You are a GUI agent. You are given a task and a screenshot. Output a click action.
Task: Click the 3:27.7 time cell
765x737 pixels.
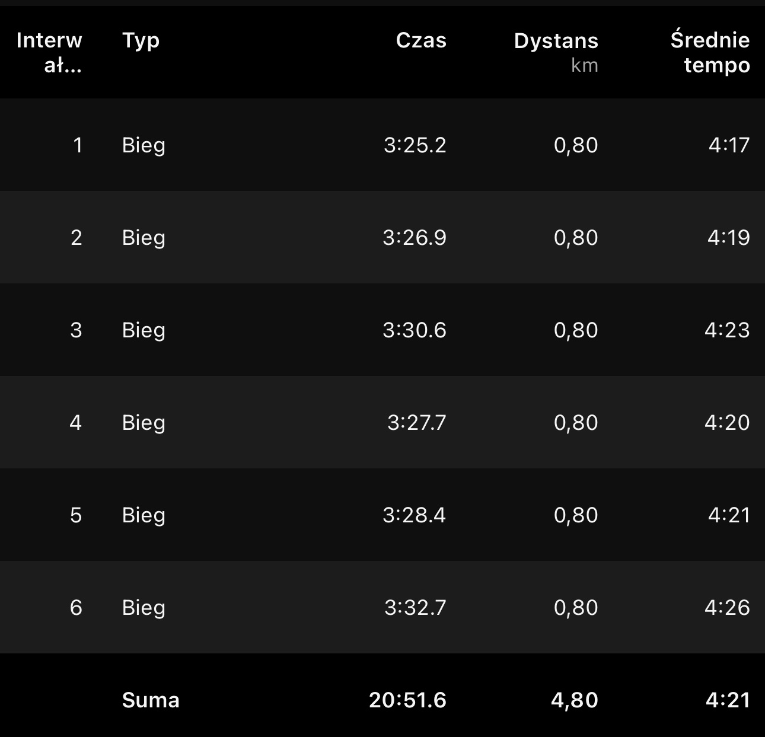click(416, 423)
